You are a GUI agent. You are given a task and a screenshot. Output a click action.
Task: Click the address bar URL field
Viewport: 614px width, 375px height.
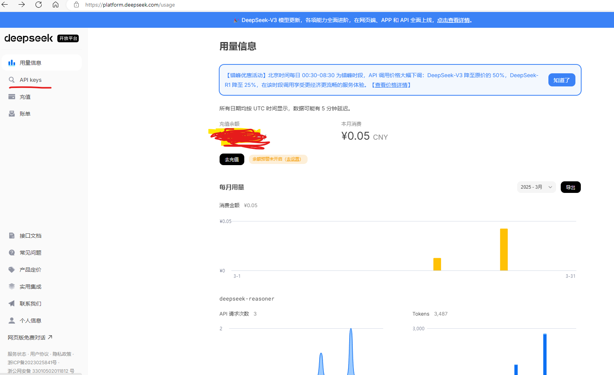(340, 5)
